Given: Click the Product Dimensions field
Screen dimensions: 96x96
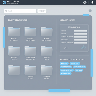Looking at the screenshot, I should click(x=81, y=43).
